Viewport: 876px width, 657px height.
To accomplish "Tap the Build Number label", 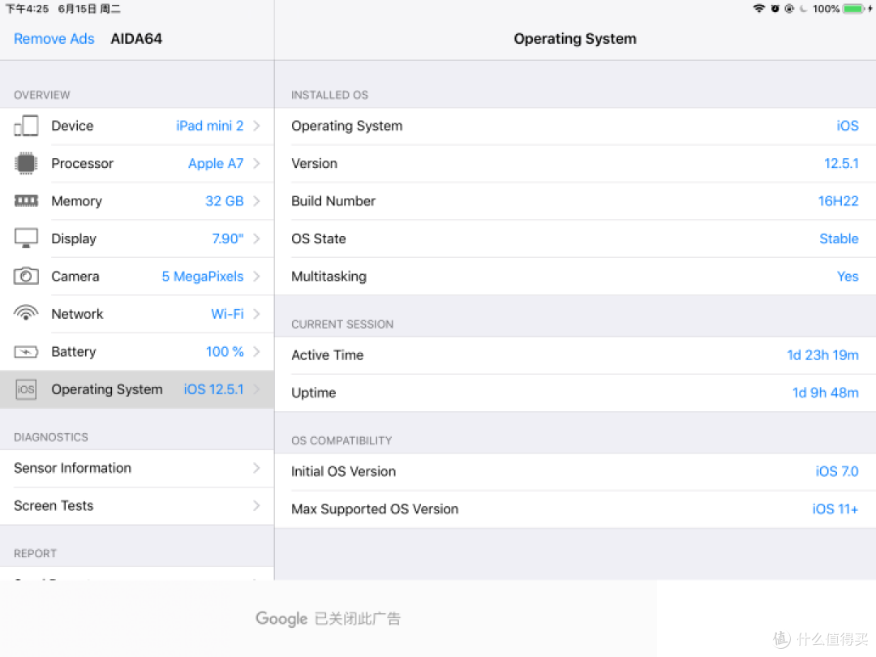I will (333, 201).
